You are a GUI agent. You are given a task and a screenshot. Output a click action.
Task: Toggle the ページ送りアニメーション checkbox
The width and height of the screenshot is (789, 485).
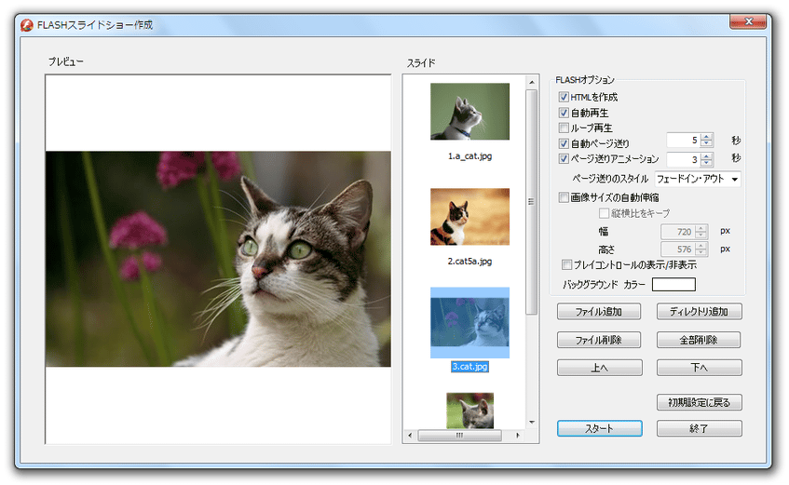(x=564, y=158)
